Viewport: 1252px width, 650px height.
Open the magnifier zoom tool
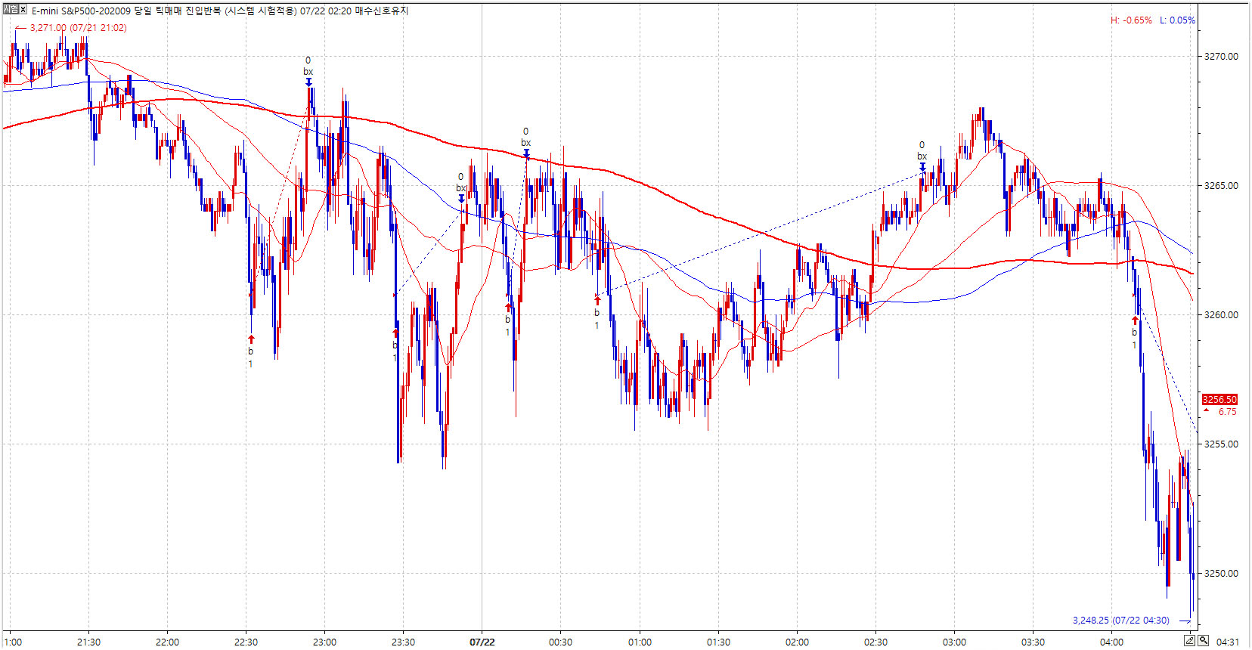(x=1203, y=641)
